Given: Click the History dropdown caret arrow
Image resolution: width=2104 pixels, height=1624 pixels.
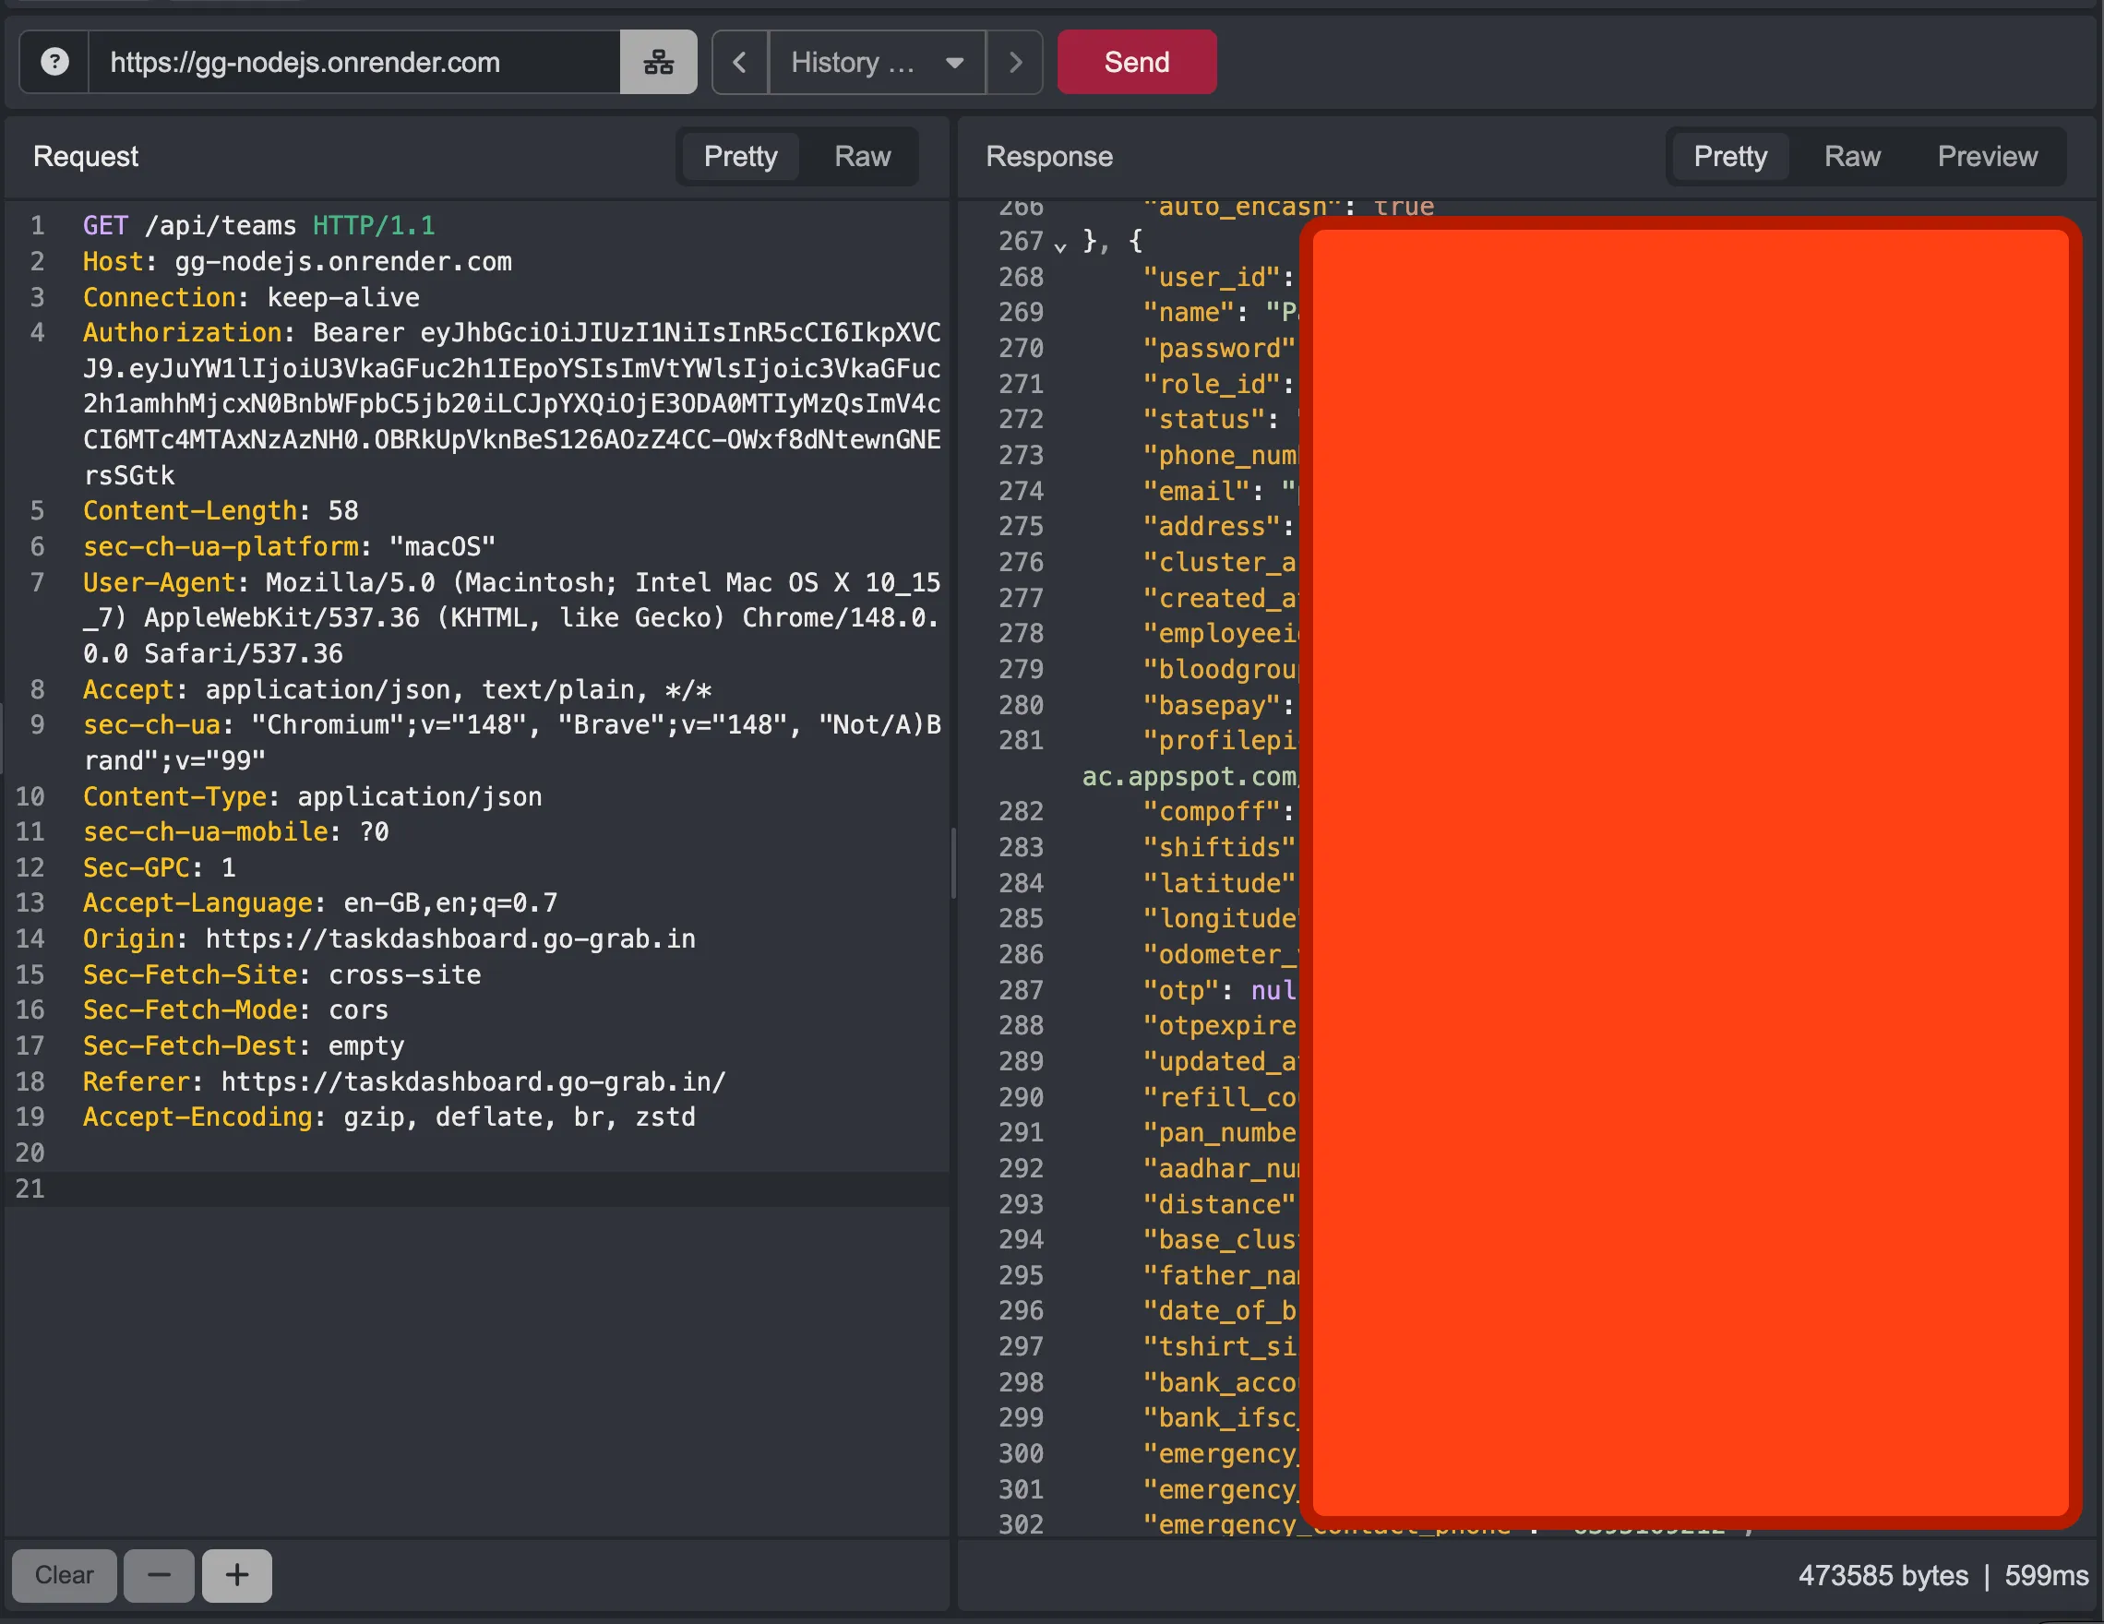Looking at the screenshot, I should pos(955,63).
